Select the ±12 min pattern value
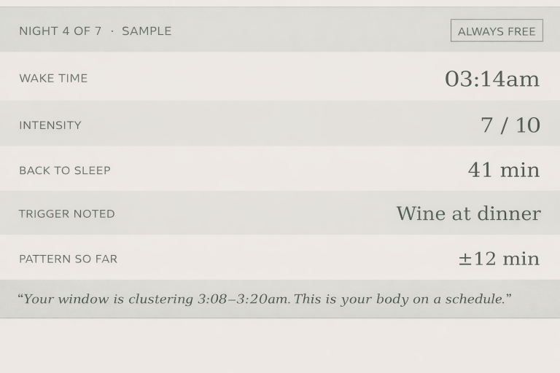The width and height of the screenshot is (560, 373). (499, 259)
